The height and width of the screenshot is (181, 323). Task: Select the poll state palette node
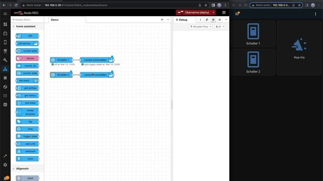pos(27,103)
